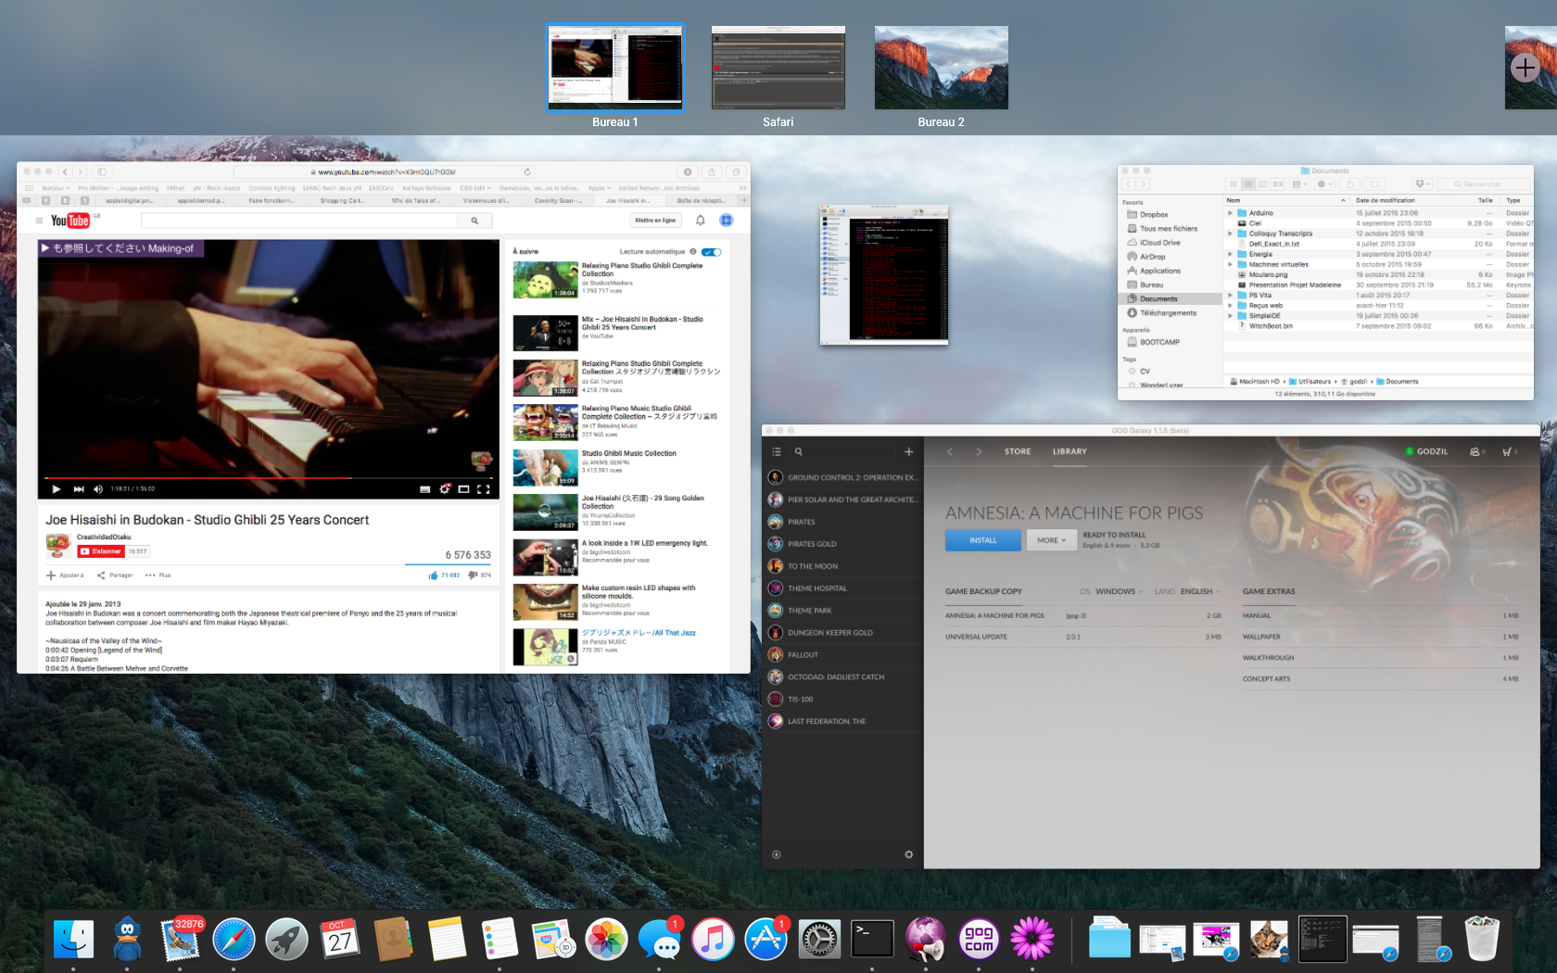1557x973 pixels.
Task: Switch to the STORE tab in GOG Galaxy
Action: coord(1017,452)
